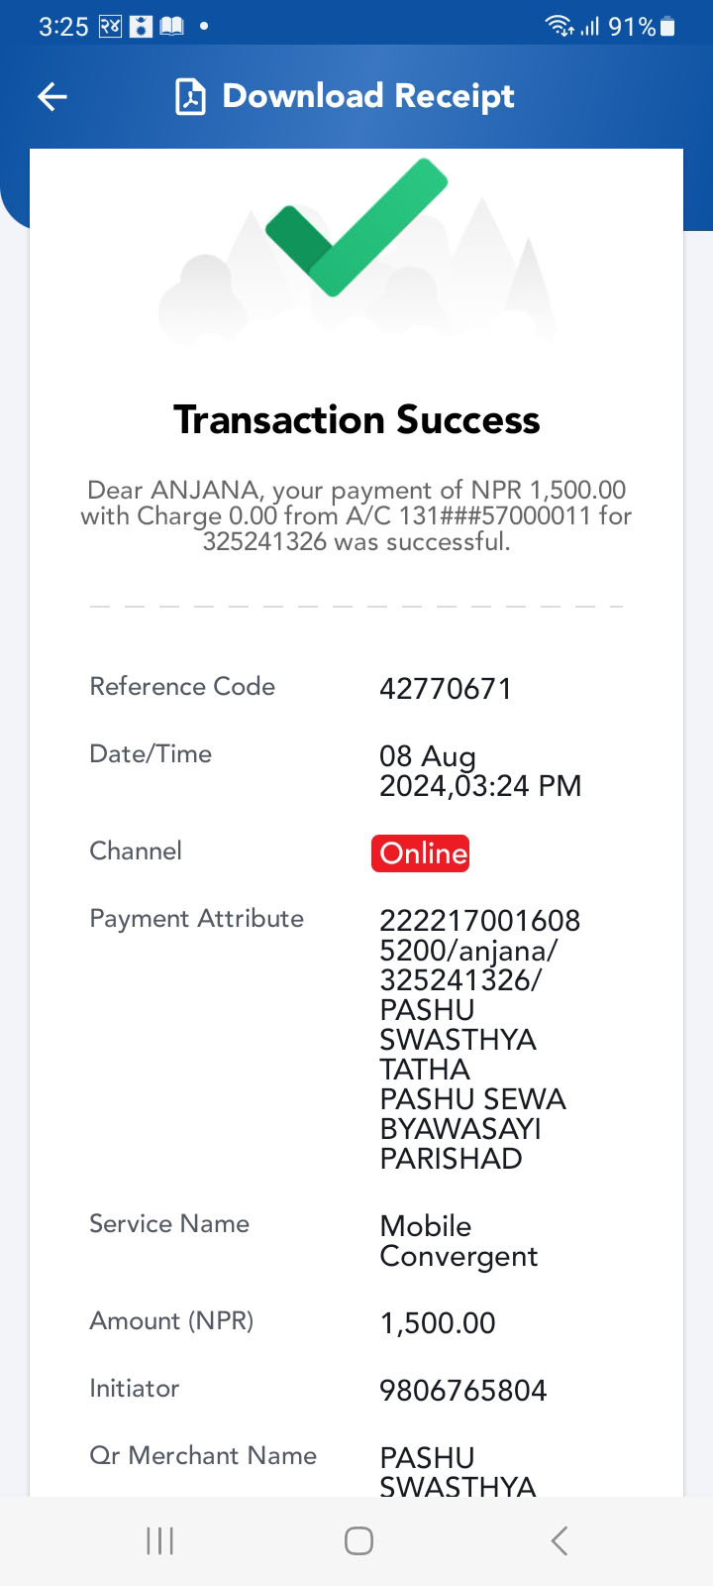Viewport: 713px width, 1586px height.
Task: Select the reference code 42770671
Action: click(446, 689)
